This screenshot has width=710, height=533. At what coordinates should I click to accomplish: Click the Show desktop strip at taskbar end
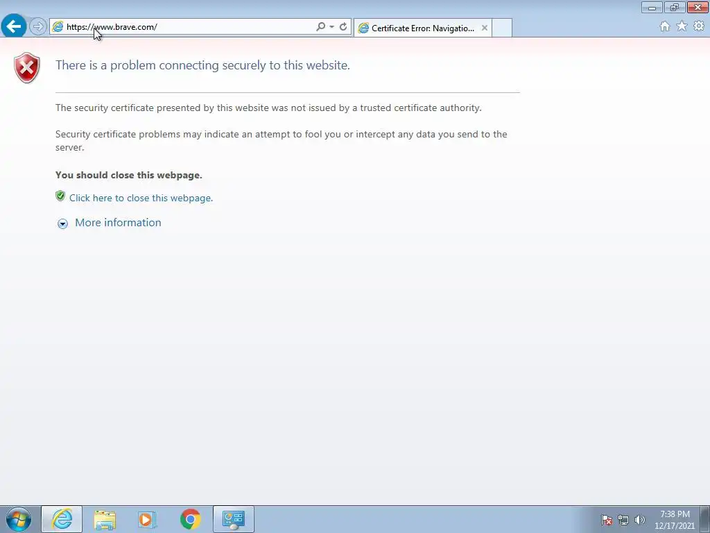click(x=705, y=519)
